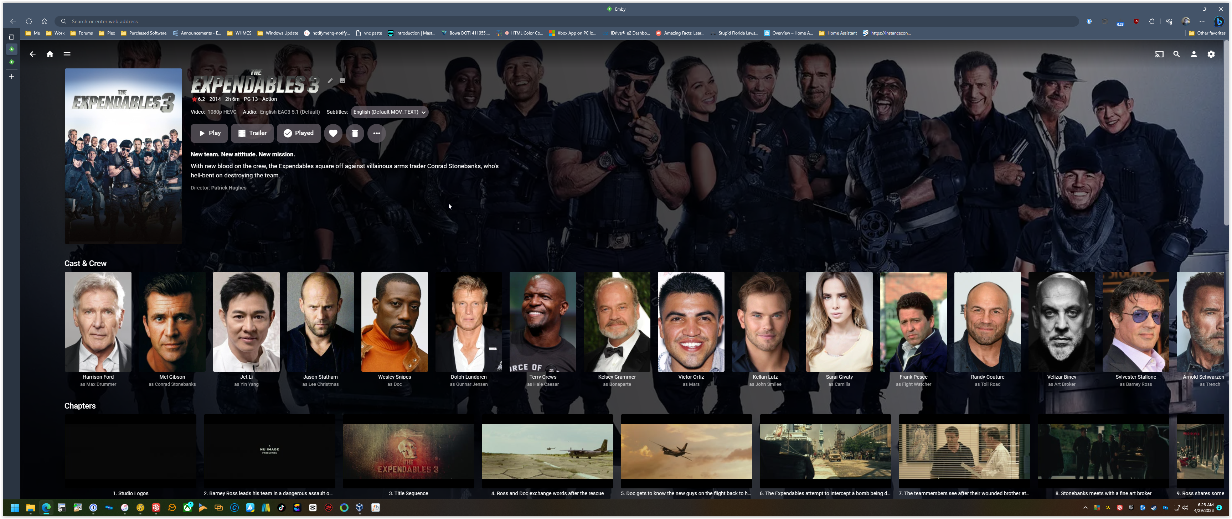The image size is (1232, 519).
Task: Toggle the Played checkmark button
Action: [298, 133]
